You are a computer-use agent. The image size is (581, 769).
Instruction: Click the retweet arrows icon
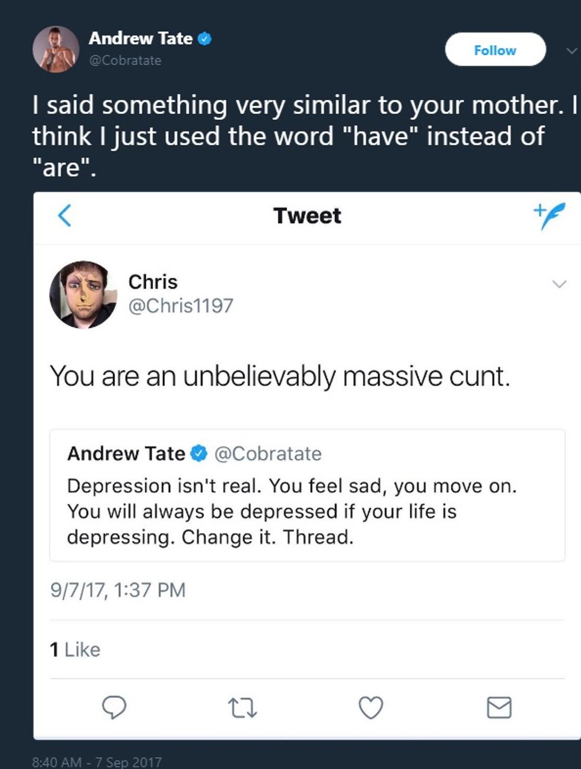coord(242,708)
